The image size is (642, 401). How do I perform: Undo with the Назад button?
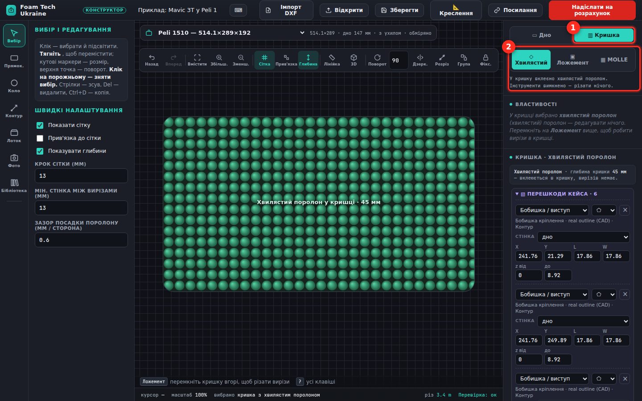[152, 60]
